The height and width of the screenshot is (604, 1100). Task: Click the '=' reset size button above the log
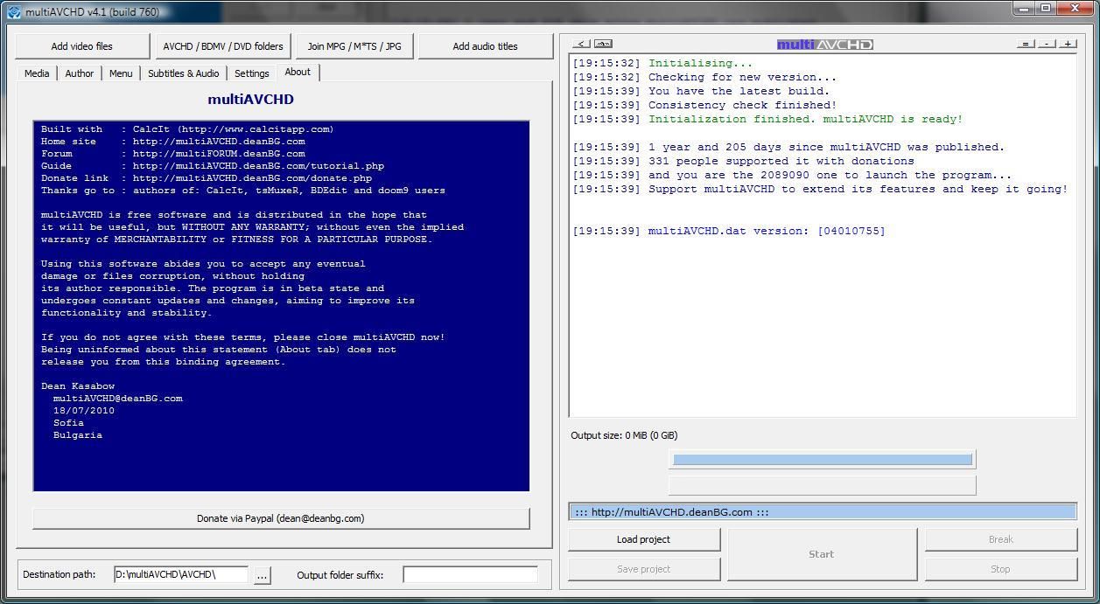1026,44
